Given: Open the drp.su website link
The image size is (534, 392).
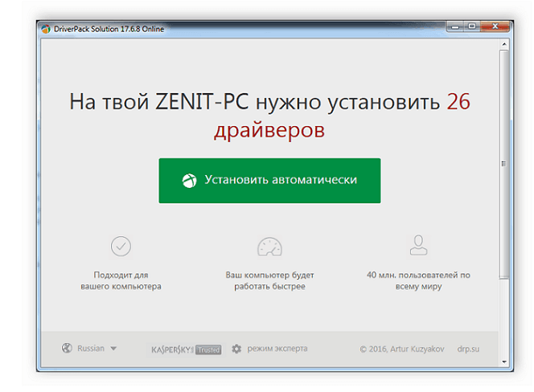Looking at the screenshot, I should tap(468, 349).
